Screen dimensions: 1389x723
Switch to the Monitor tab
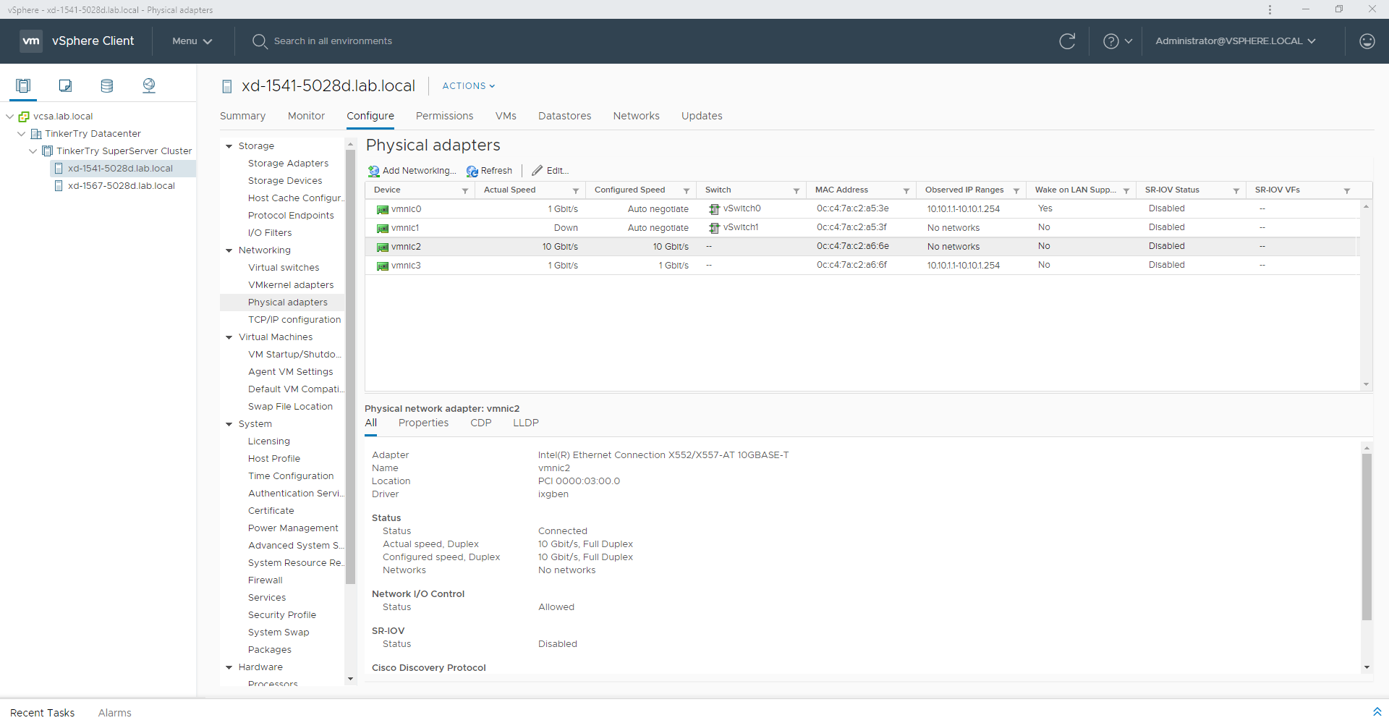[x=306, y=116]
